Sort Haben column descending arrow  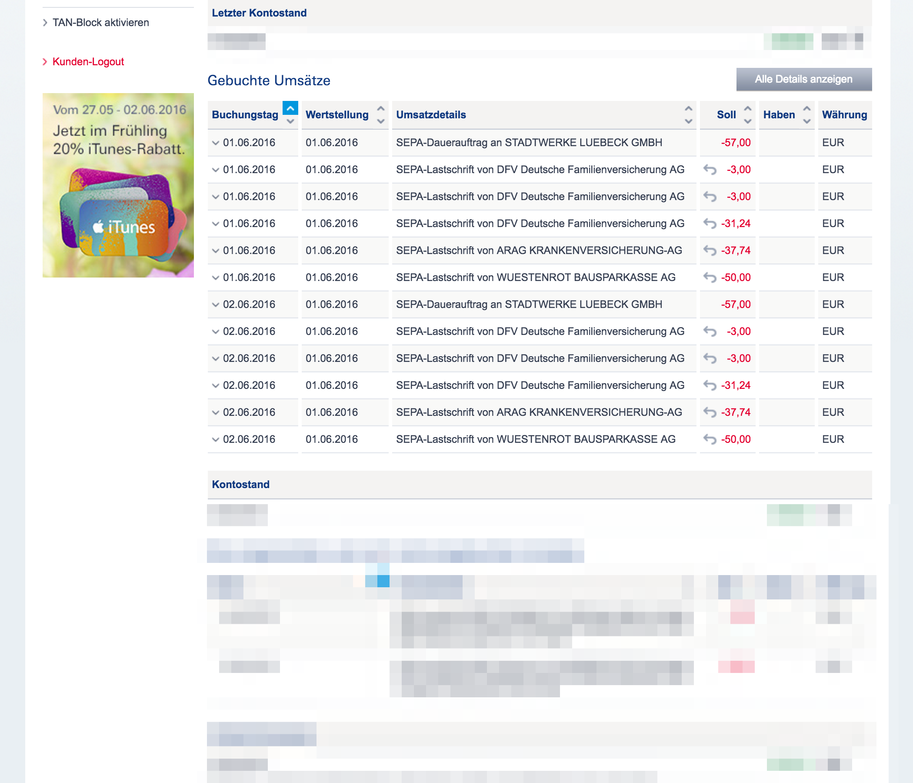pyautogui.click(x=807, y=121)
